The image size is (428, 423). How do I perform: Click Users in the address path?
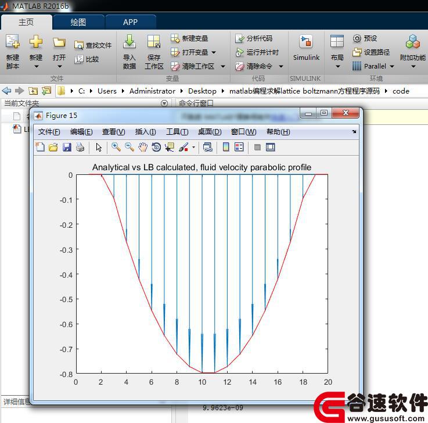[x=107, y=91]
